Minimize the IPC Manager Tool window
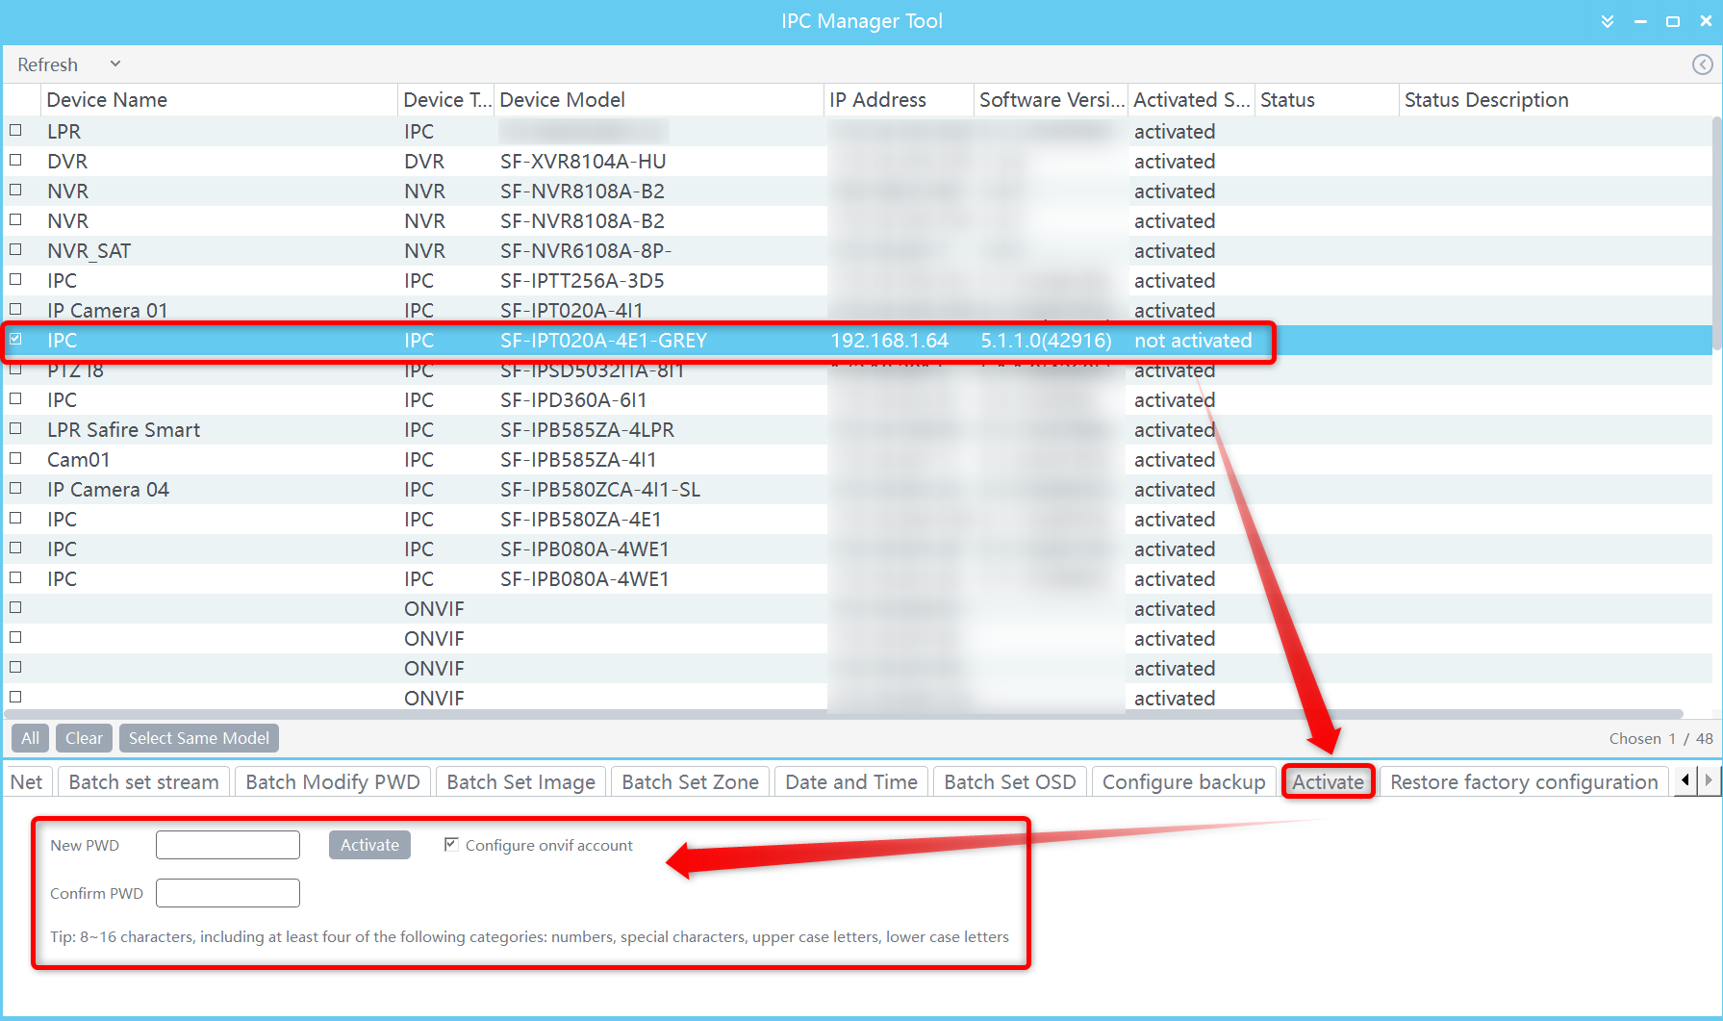Screen dimensions: 1723x1021 point(1640,21)
